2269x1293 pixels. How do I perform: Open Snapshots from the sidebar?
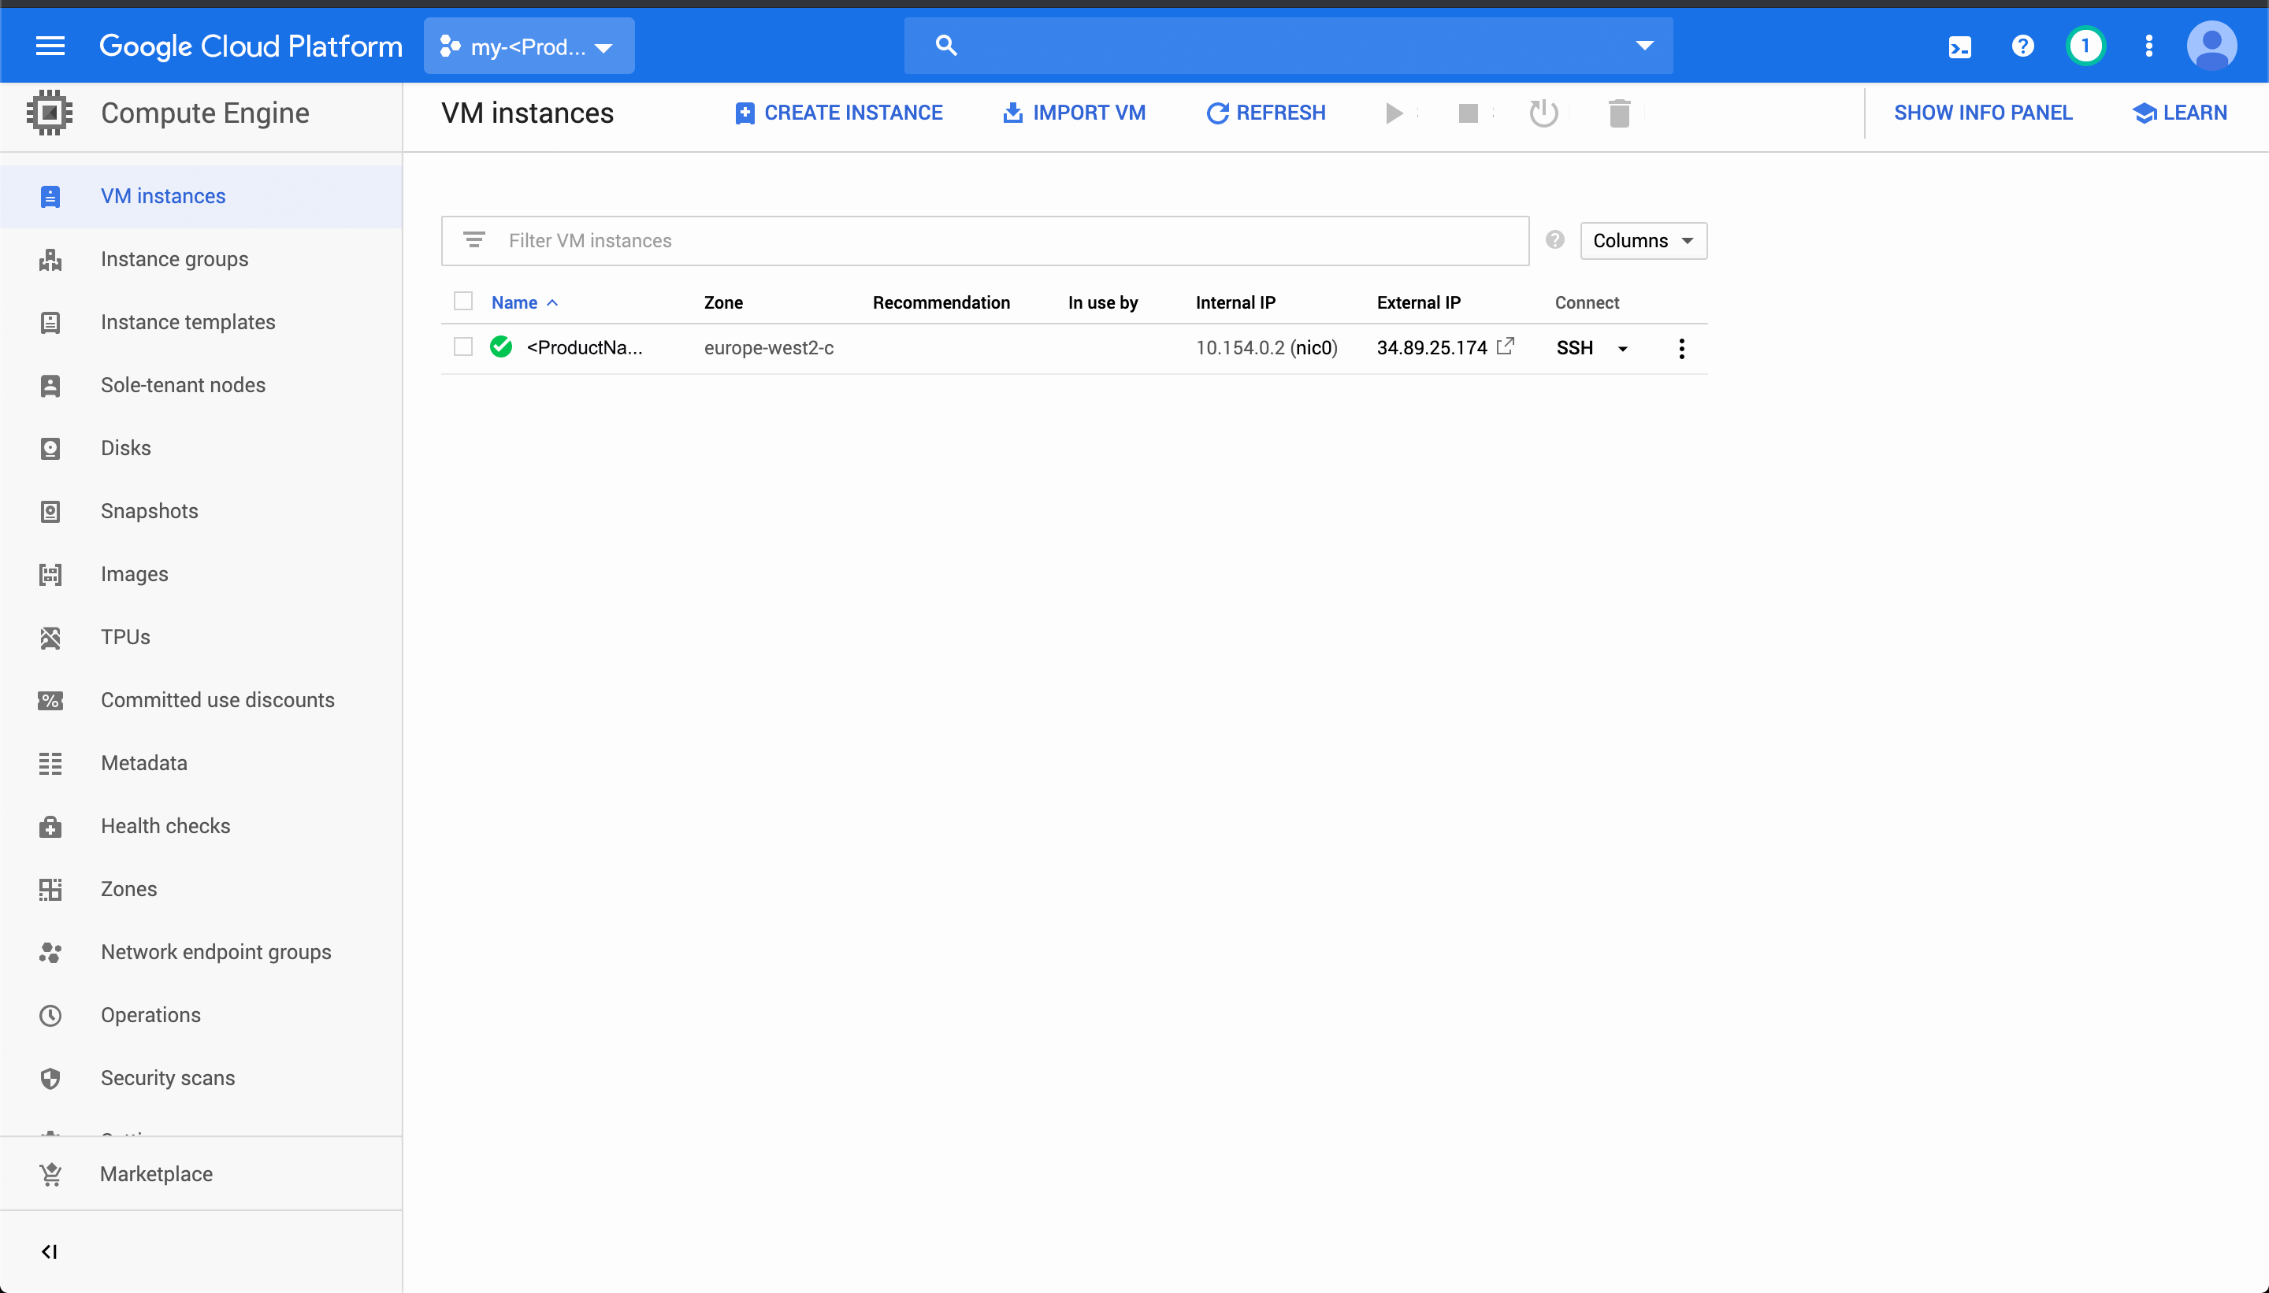(148, 510)
